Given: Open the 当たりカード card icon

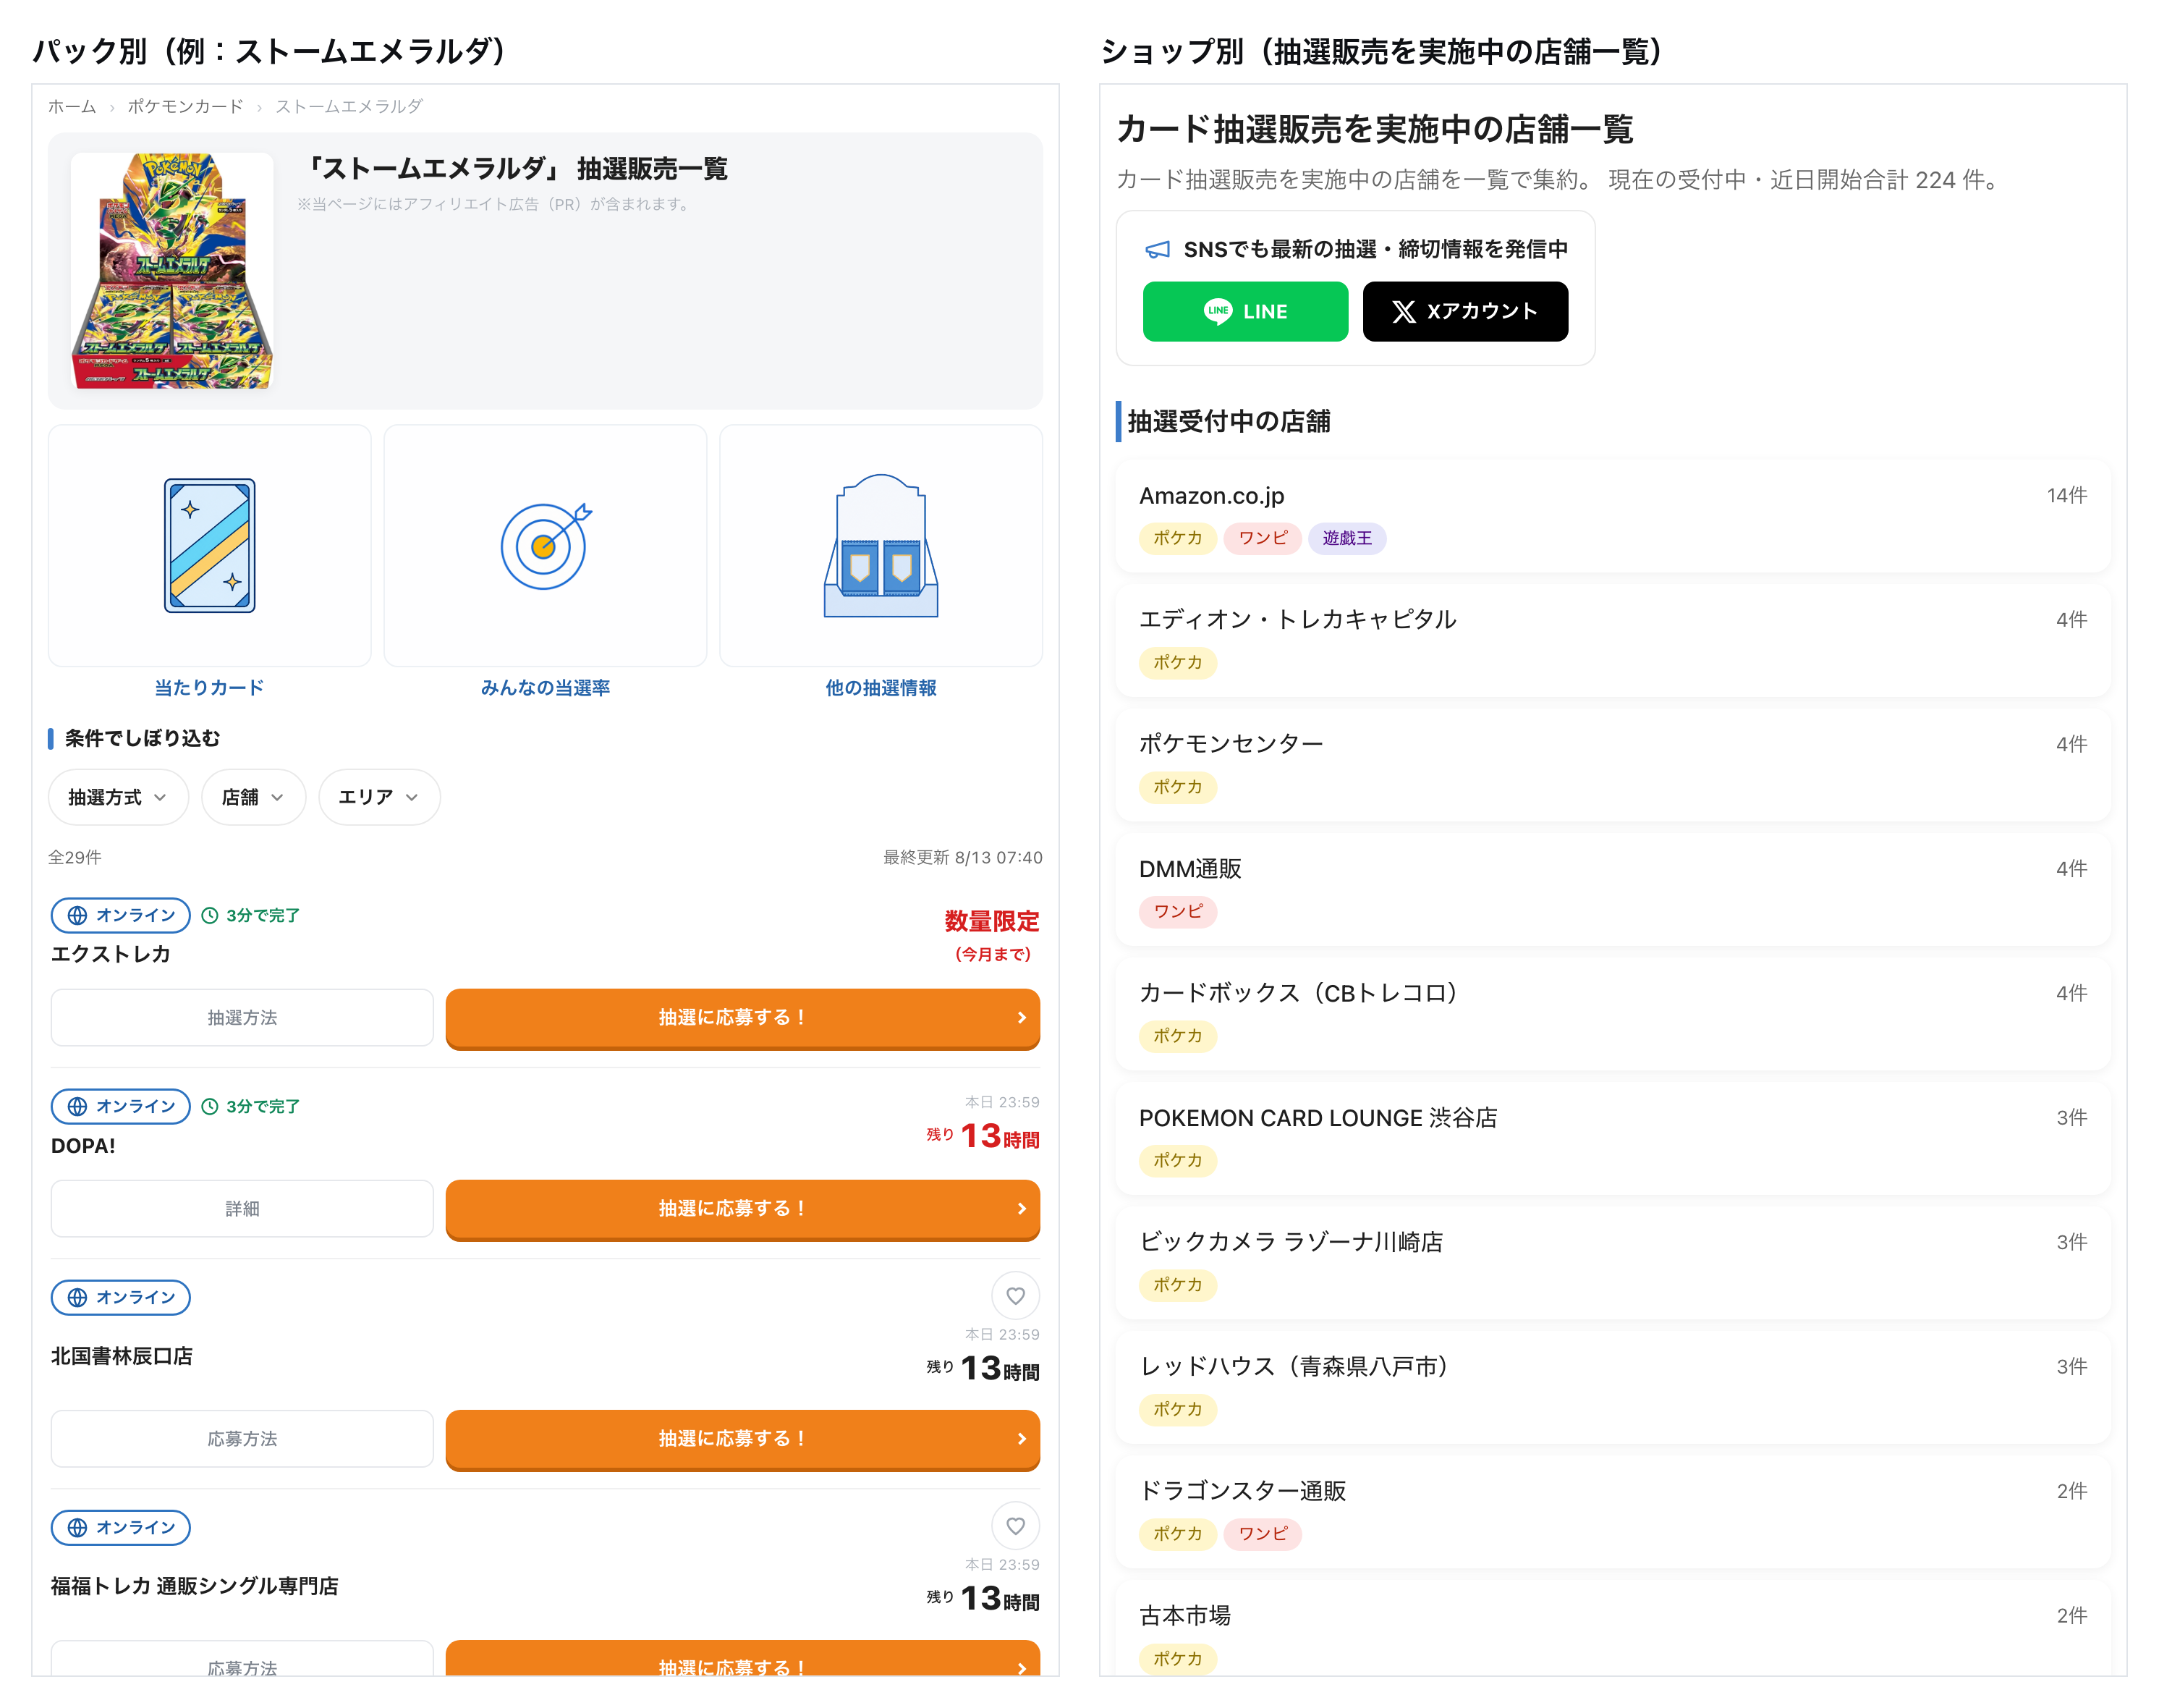Looking at the screenshot, I should point(209,545).
